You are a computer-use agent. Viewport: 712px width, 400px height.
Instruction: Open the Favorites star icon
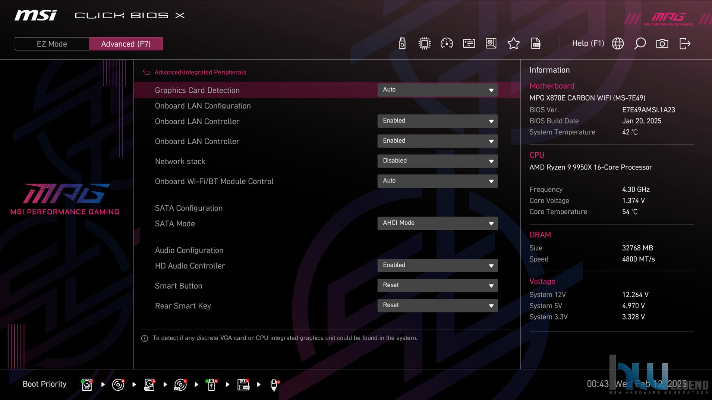pos(513,44)
